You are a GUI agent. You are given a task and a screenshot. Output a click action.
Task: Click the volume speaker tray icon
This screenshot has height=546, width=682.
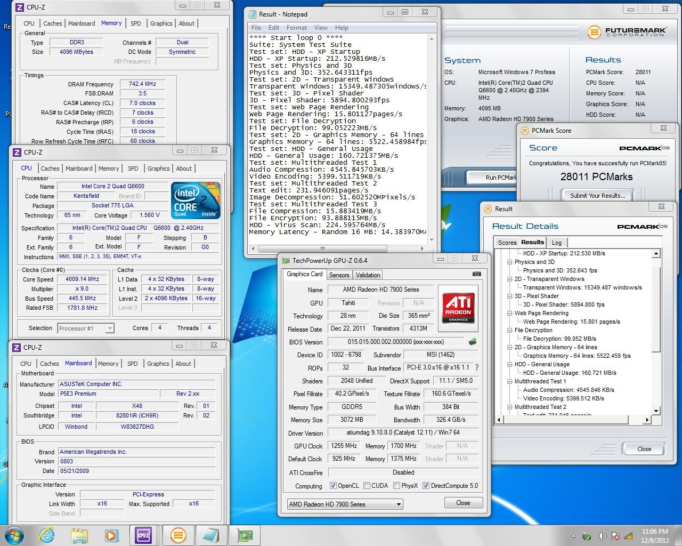[x=602, y=536]
